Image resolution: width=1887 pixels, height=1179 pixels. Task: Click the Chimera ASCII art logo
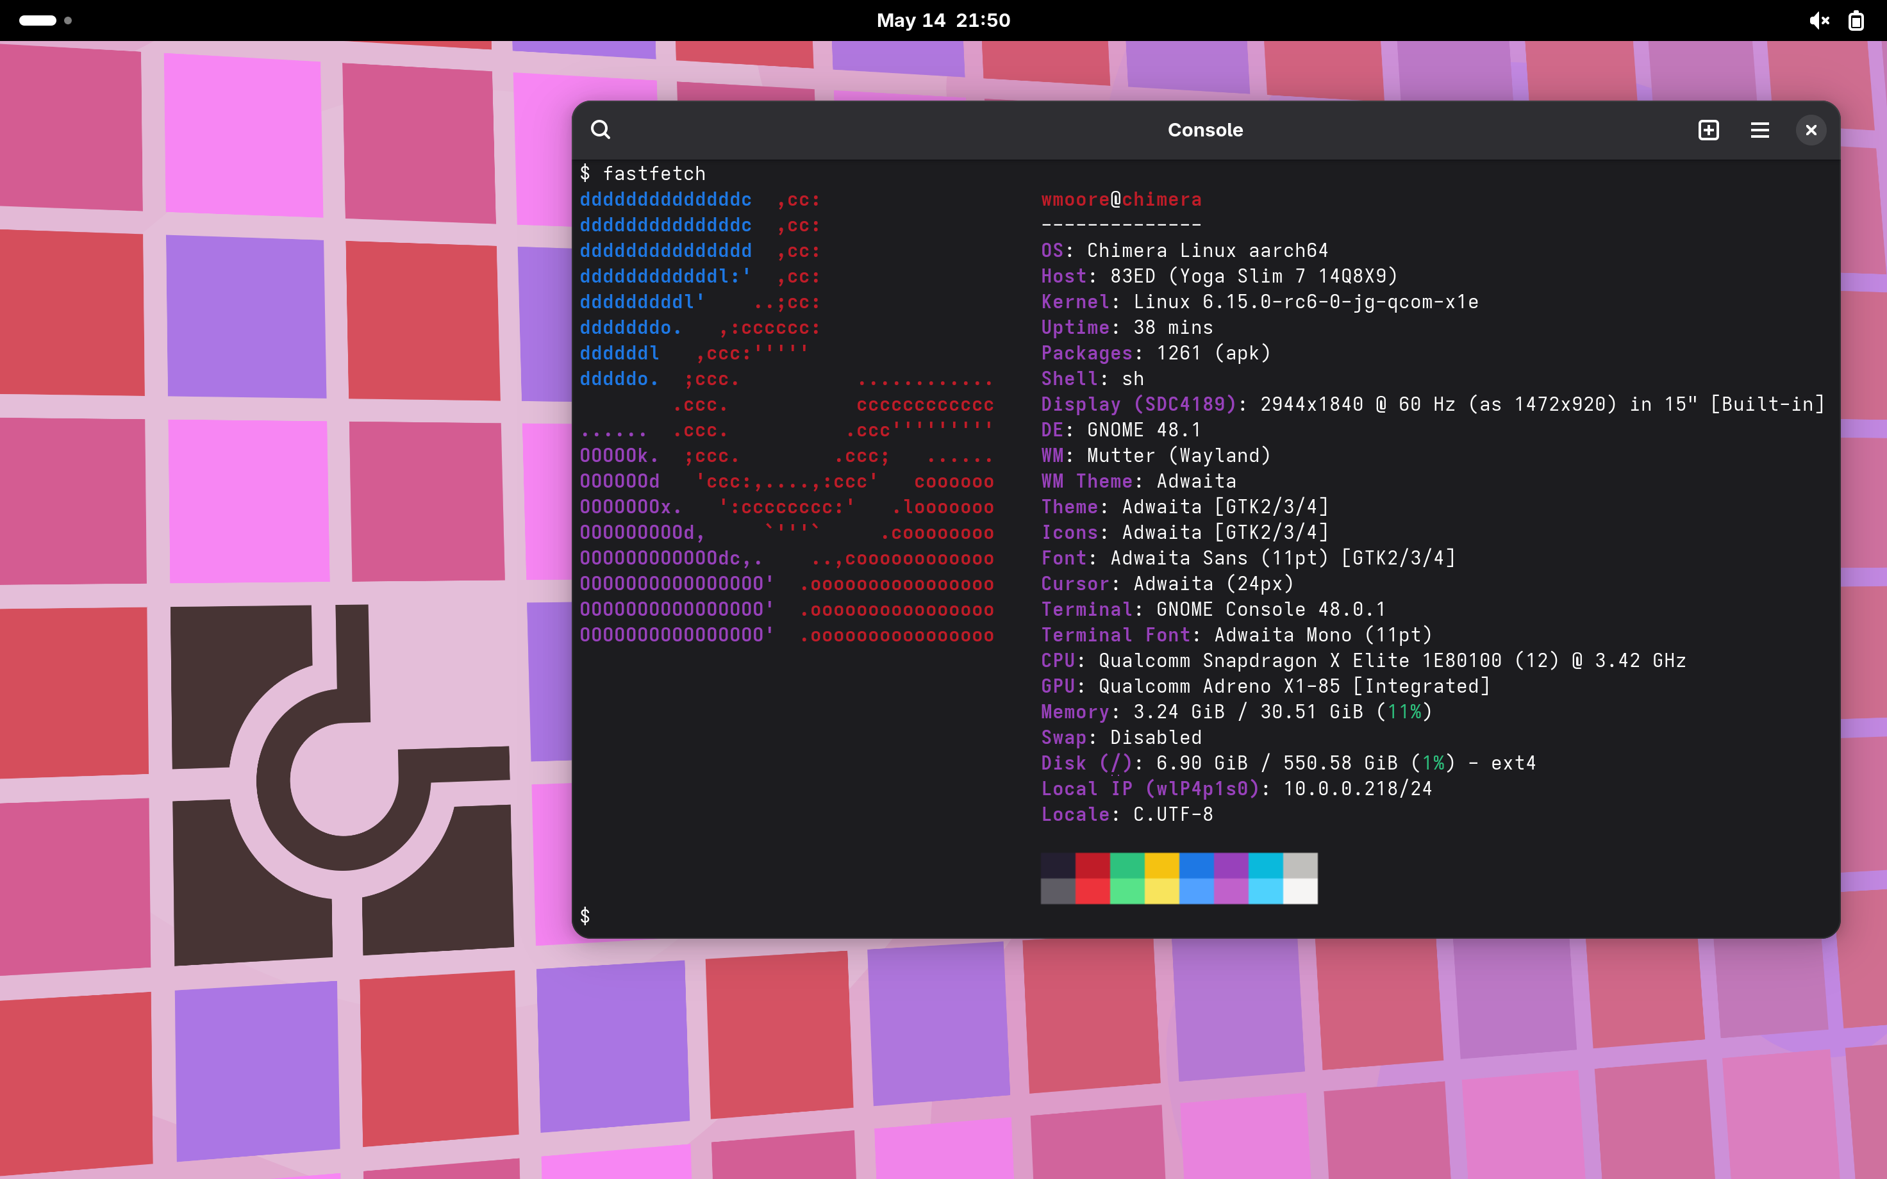786,417
